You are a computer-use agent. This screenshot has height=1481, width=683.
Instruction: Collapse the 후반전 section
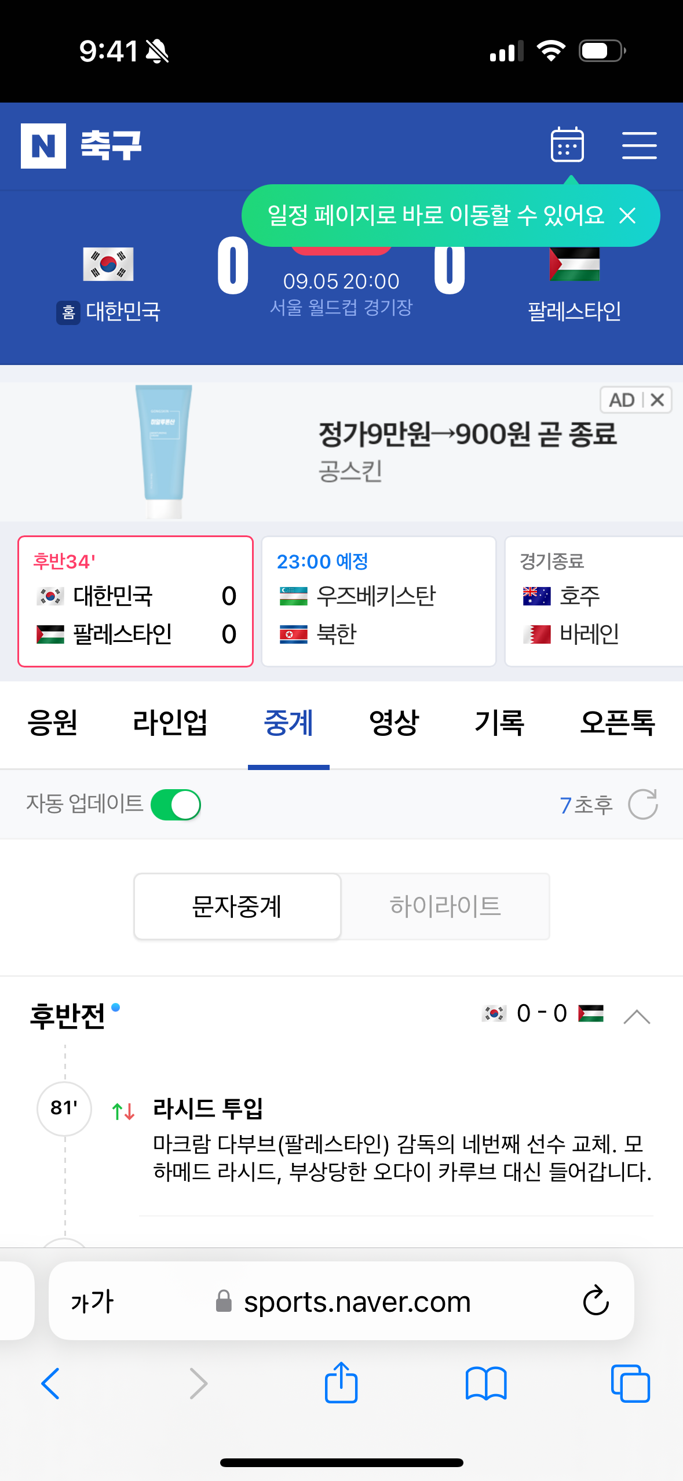(x=637, y=1016)
